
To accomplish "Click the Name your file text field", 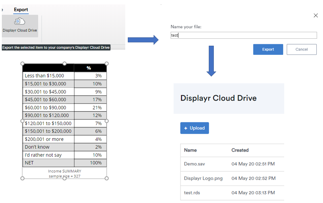I will click(x=244, y=35).
